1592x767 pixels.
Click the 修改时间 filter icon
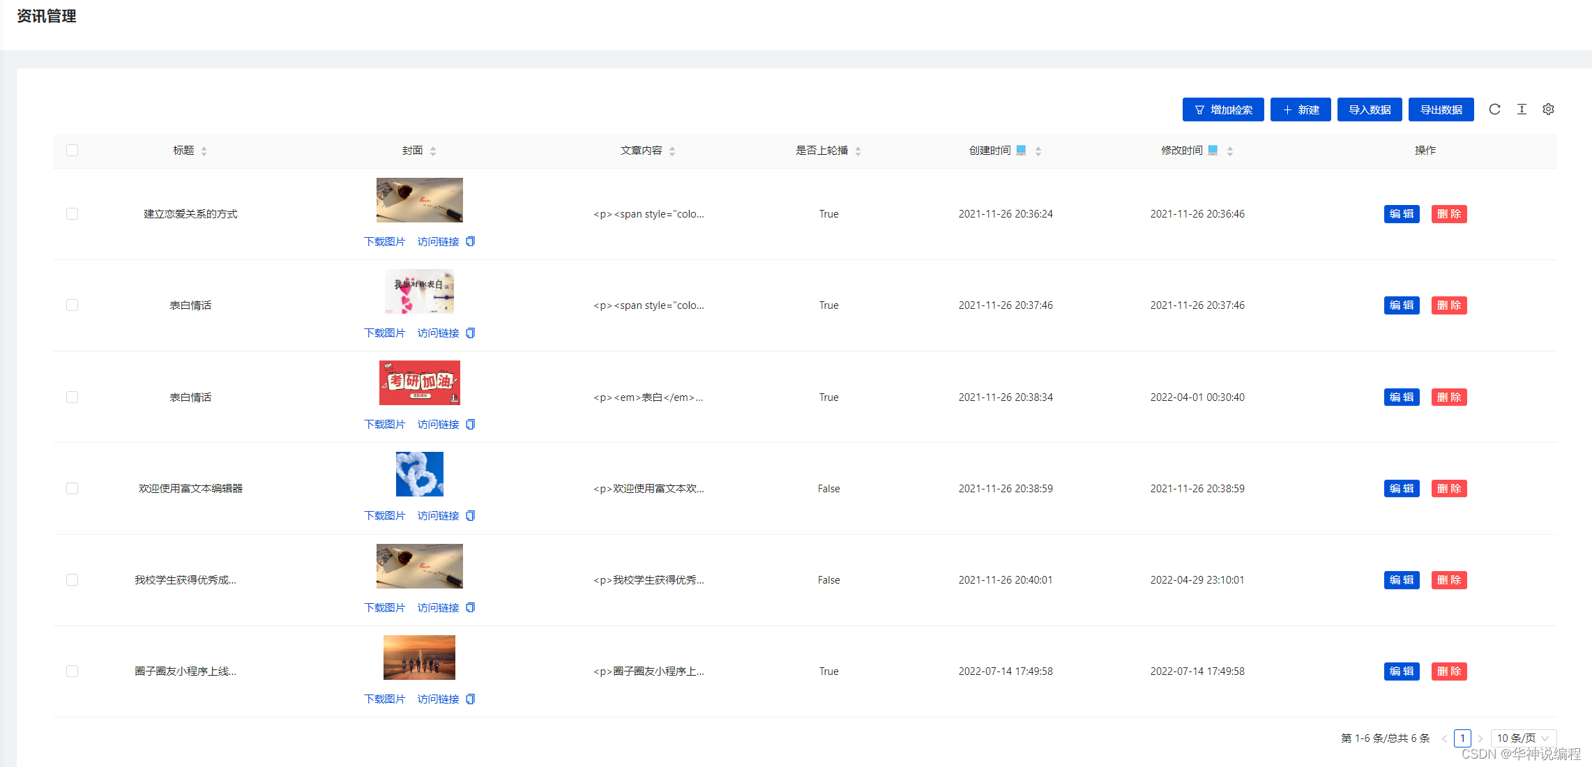point(1213,150)
